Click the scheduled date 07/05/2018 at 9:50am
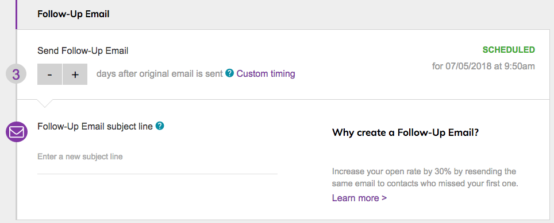Viewport: 554px width, 223px height. pyautogui.click(x=483, y=66)
